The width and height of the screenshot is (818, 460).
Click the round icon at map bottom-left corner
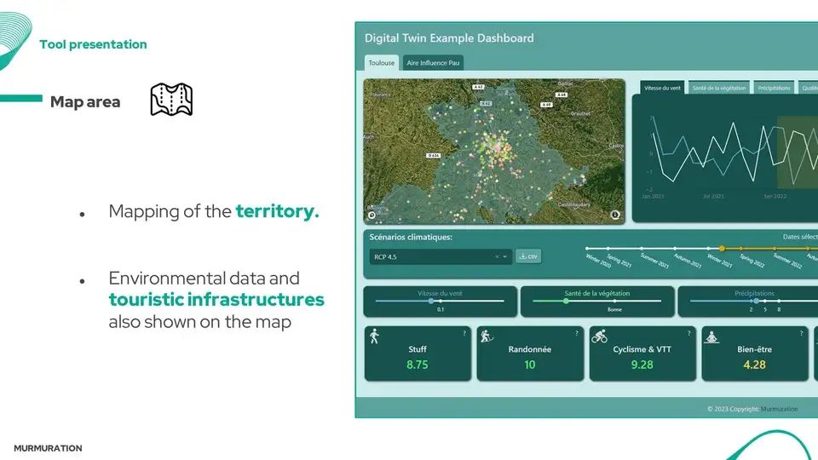[372, 215]
